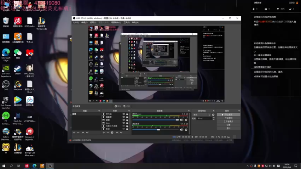Toggle visibility of the Apex source
The image size is (301, 169).
(x=124, y=123)
